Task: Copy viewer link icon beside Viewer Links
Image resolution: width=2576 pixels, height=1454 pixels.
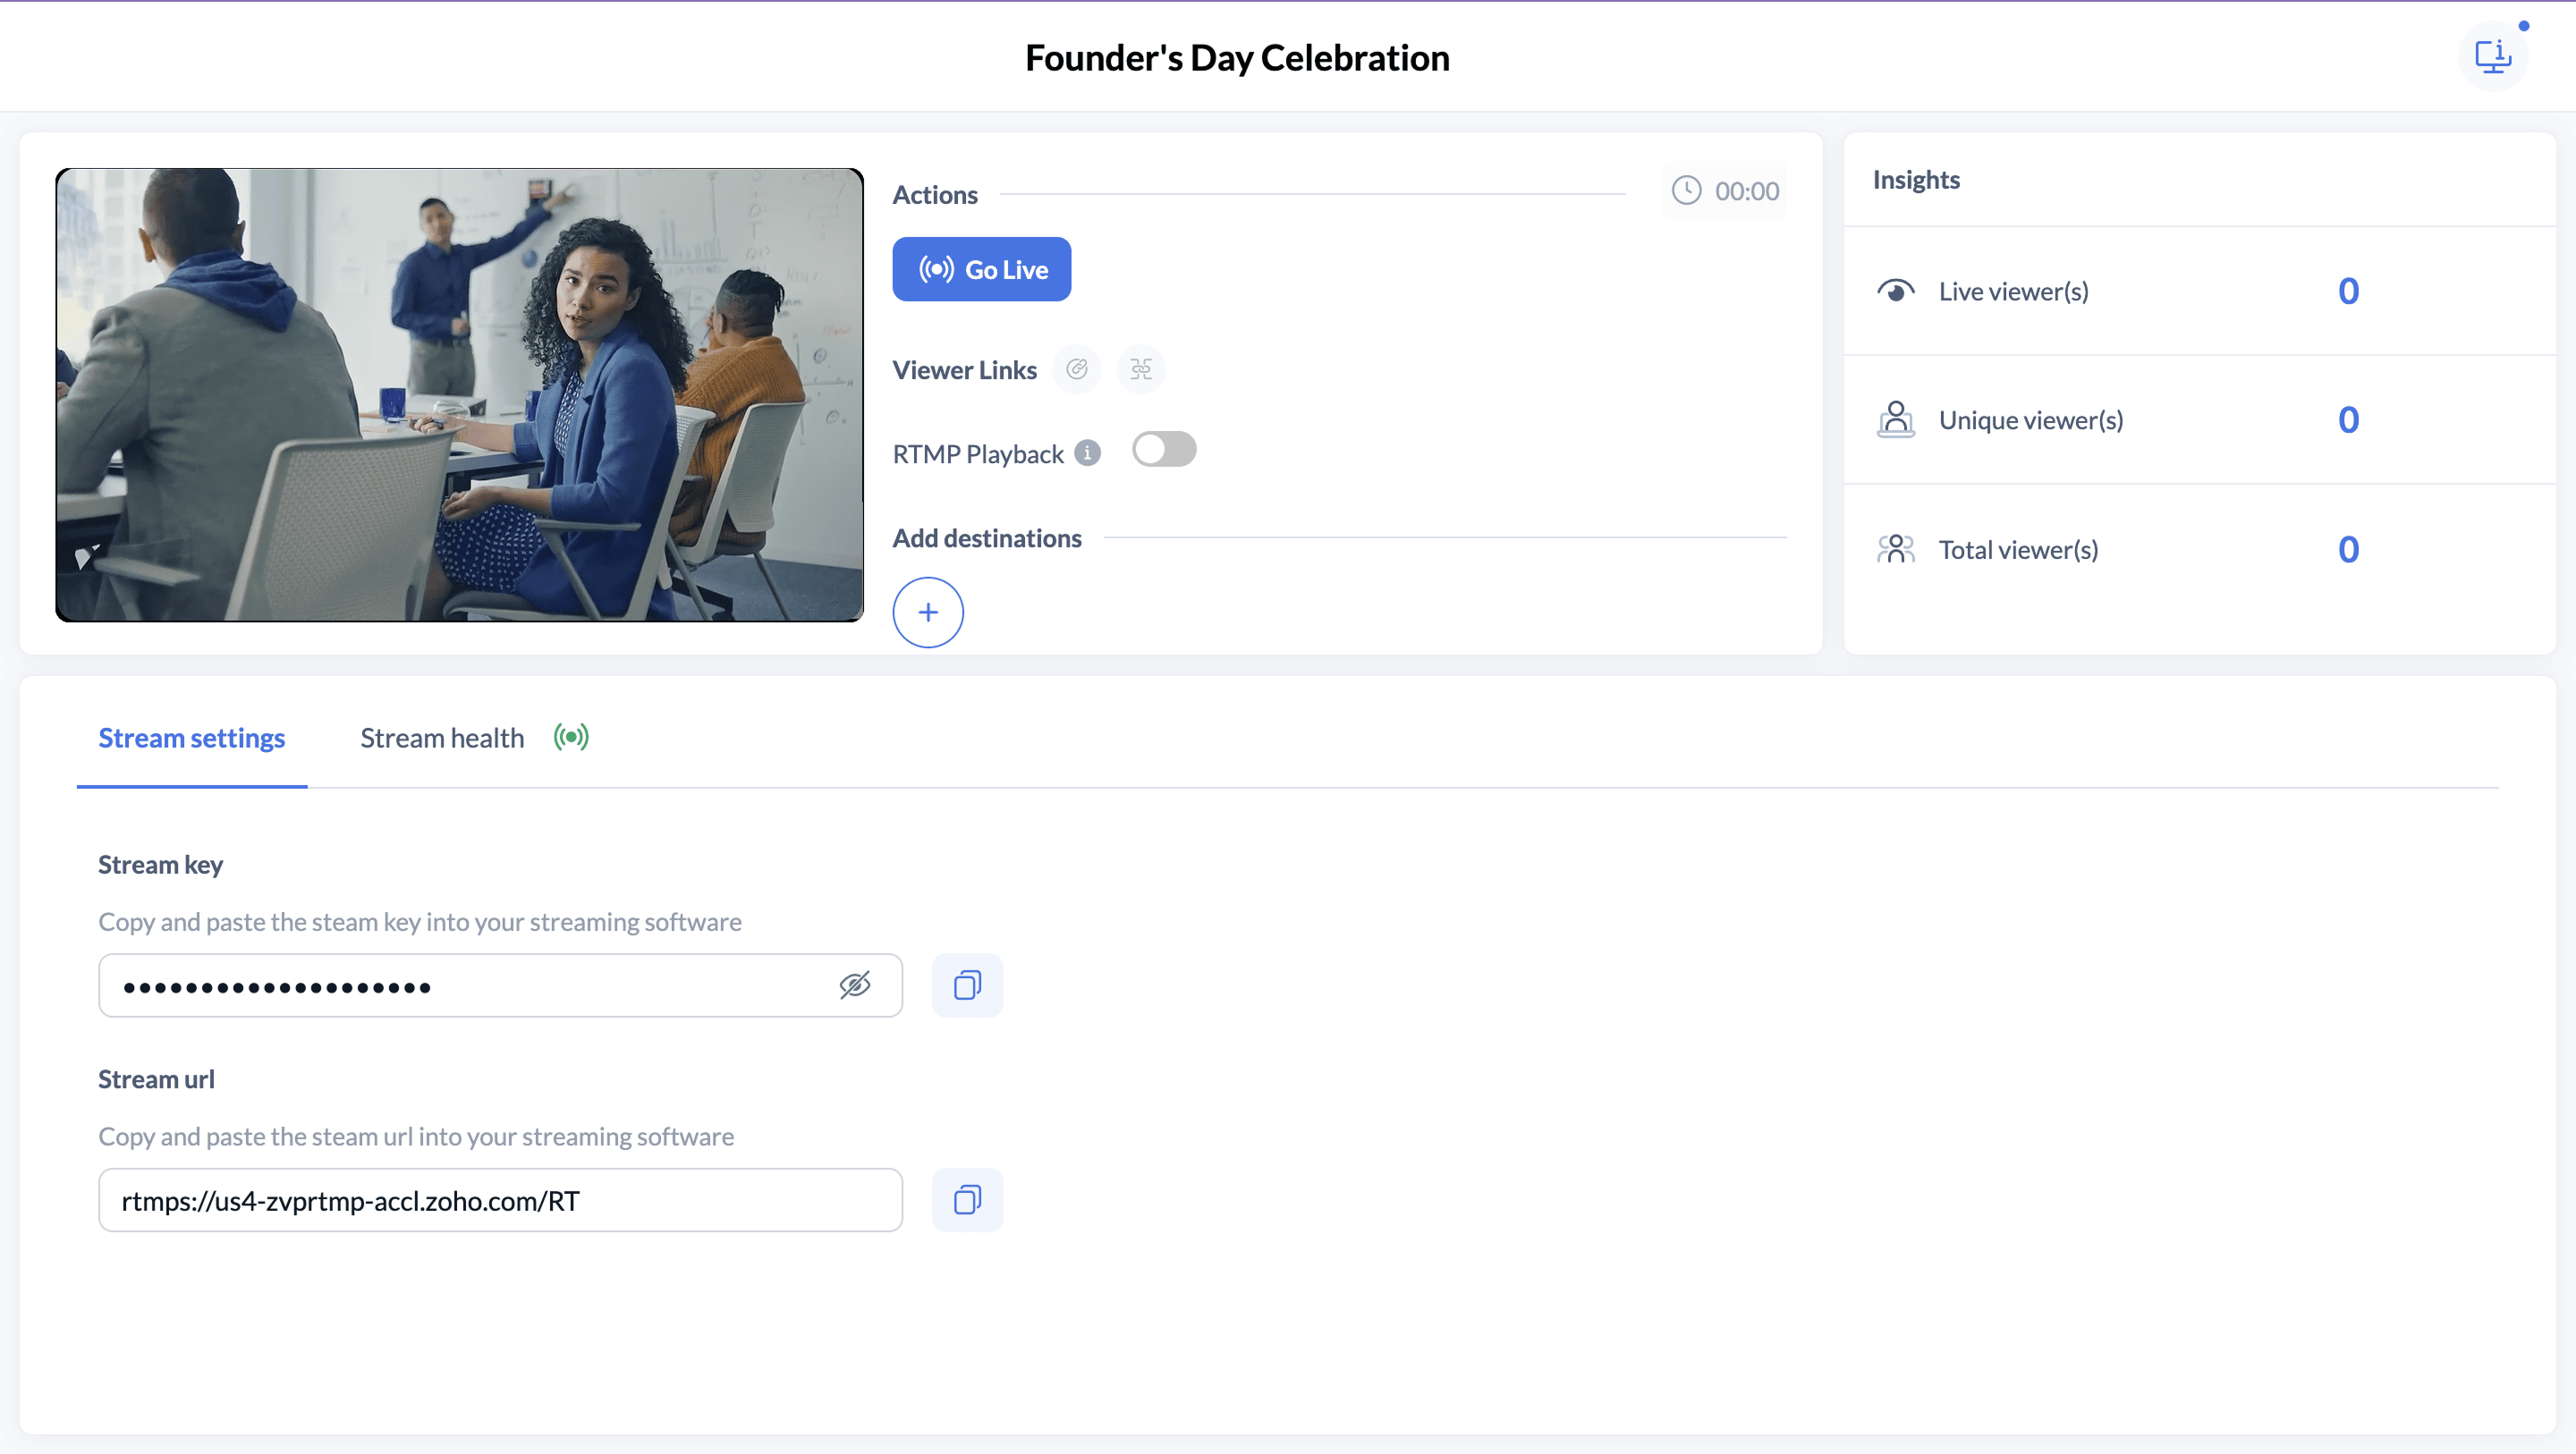Action: [x=1076, y=369]
